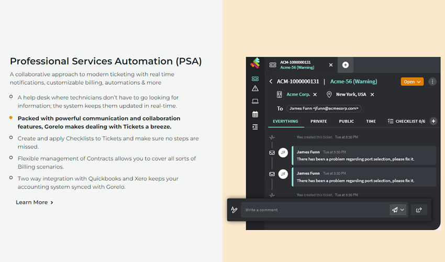Open the Assets laptop icon in sidebar
Viewport: 445px width, 262px height.
point(255,101)
